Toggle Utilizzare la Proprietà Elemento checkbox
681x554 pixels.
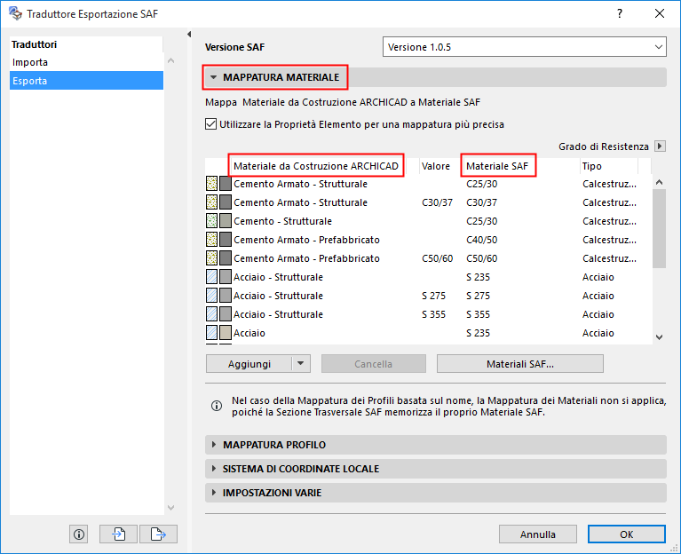pyautogui.click(x=210, y=124)
